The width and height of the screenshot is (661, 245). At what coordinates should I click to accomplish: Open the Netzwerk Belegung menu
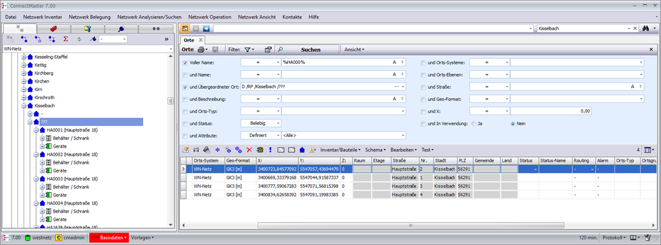pos(90,17)
